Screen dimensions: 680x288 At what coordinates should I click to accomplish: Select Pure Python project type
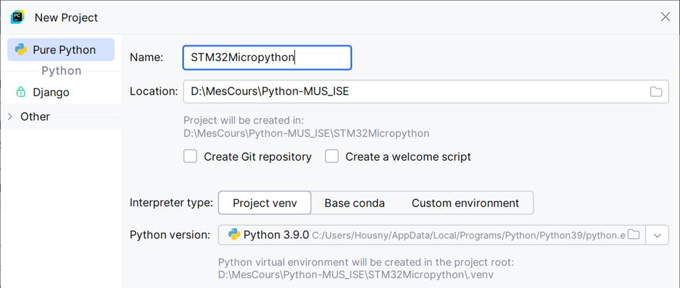(x=61, y=50)
